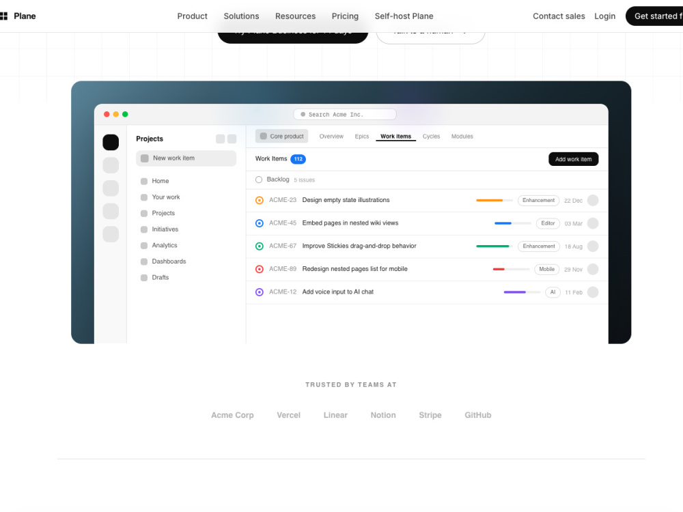Click Contact sales link
This screenshot has height=512, width=683.
click(559, 16)
